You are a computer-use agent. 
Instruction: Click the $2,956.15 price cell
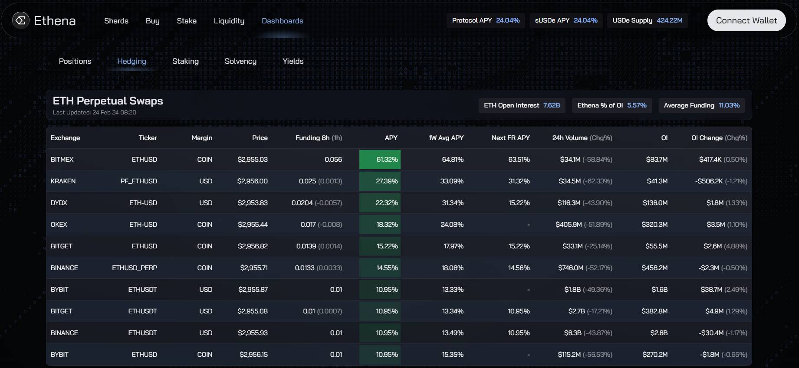pos(253,355)
